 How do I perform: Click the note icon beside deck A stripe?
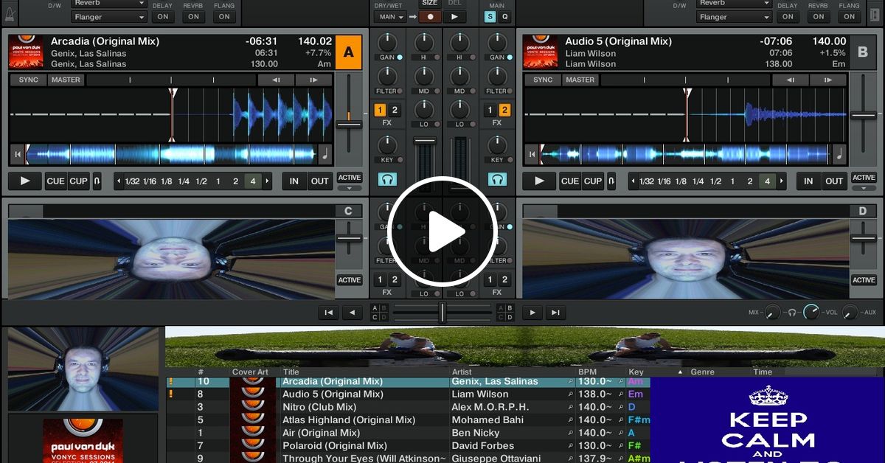pos(324,153)
